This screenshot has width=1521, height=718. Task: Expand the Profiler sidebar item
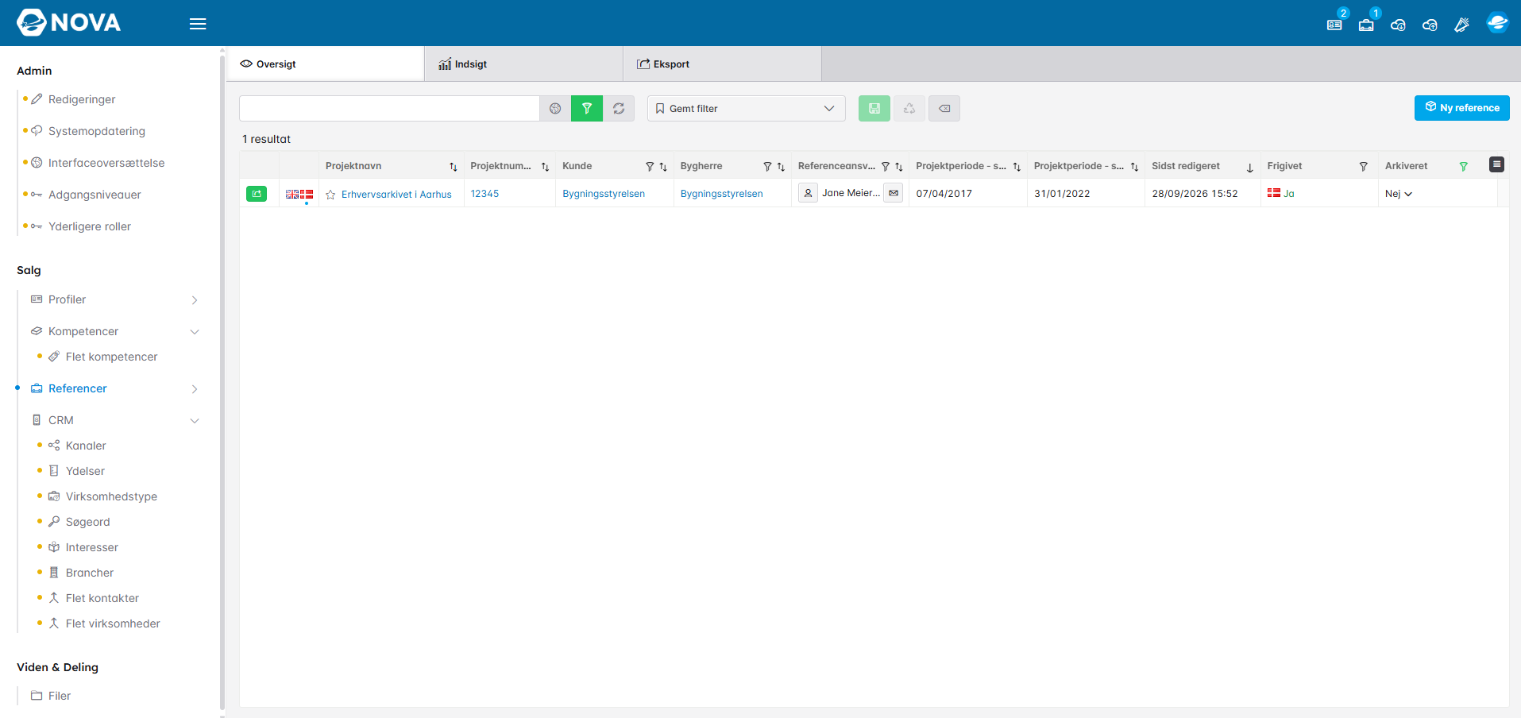(x=195, y=300)
